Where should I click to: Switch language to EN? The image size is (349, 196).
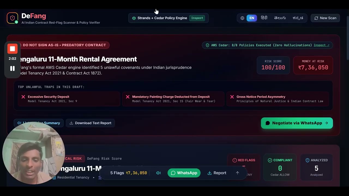(252, 18)
